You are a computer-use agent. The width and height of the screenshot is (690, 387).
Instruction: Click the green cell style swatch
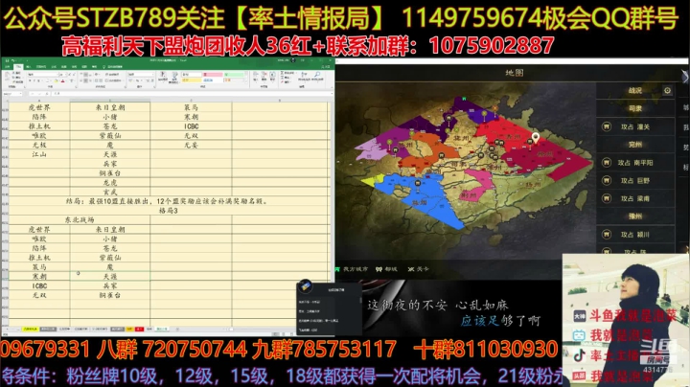click(x=234, y=75)
